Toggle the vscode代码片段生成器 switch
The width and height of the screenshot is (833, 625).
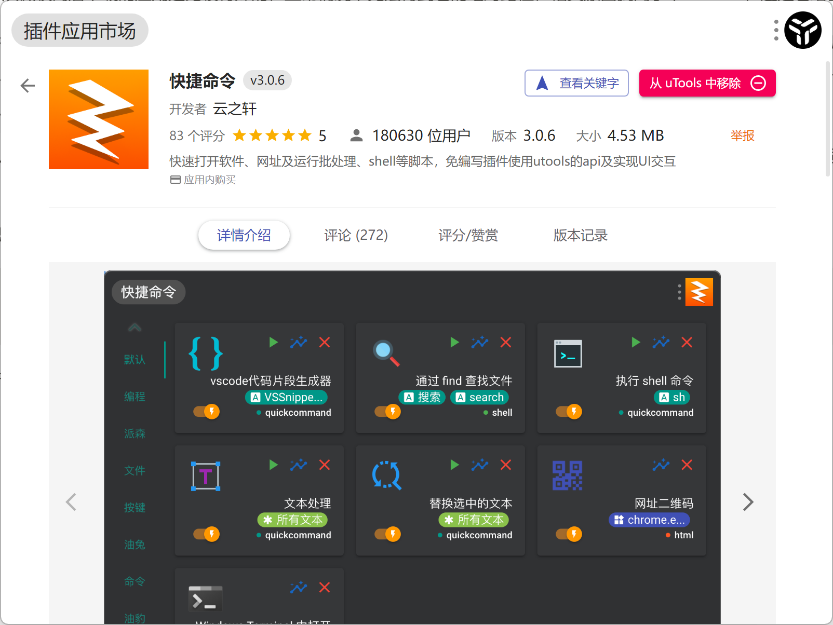207,412
